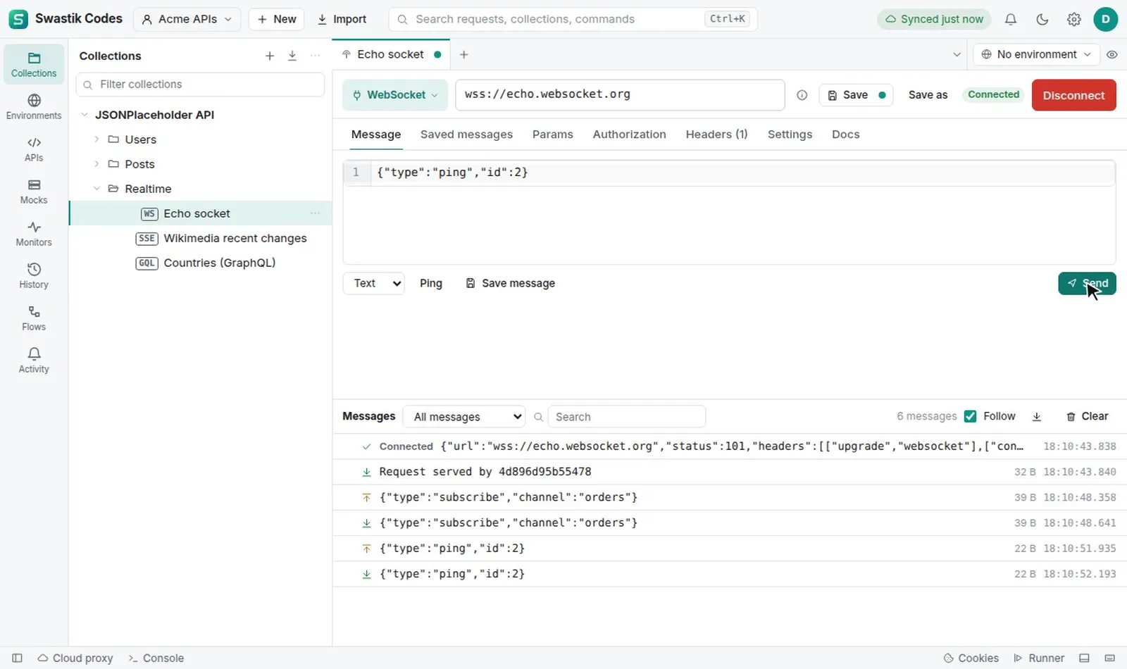Click the notifications bell icon
Viewport: 1127px width, 669px height.
click(1011, 19)
